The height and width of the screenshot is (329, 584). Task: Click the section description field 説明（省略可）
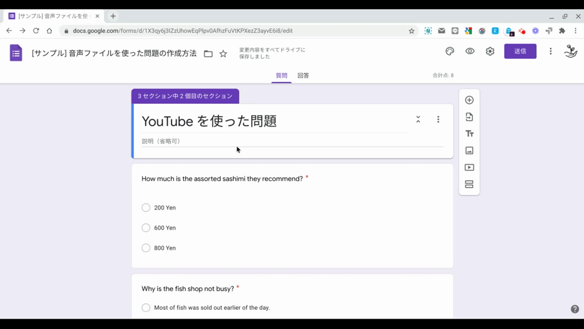click(293, 141)
